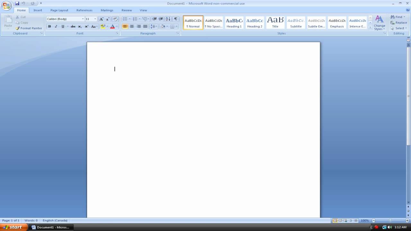Apply the Title style
Viewport: 411px width, 231px height.
click(x=275, y=23)
